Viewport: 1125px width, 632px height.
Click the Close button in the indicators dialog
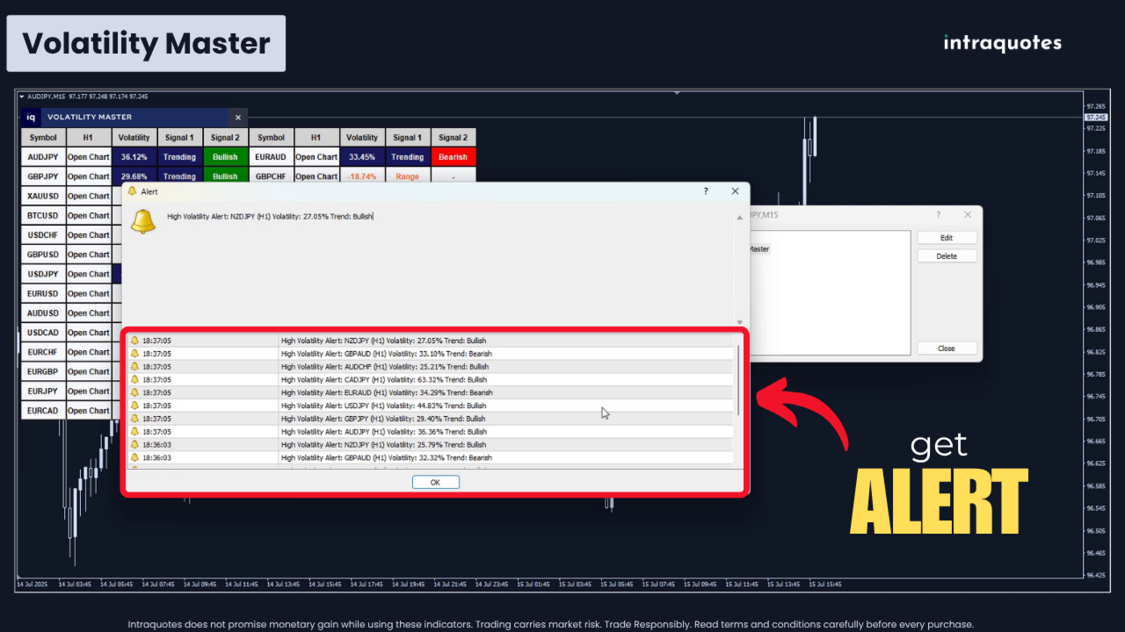(x=946, y=348)
